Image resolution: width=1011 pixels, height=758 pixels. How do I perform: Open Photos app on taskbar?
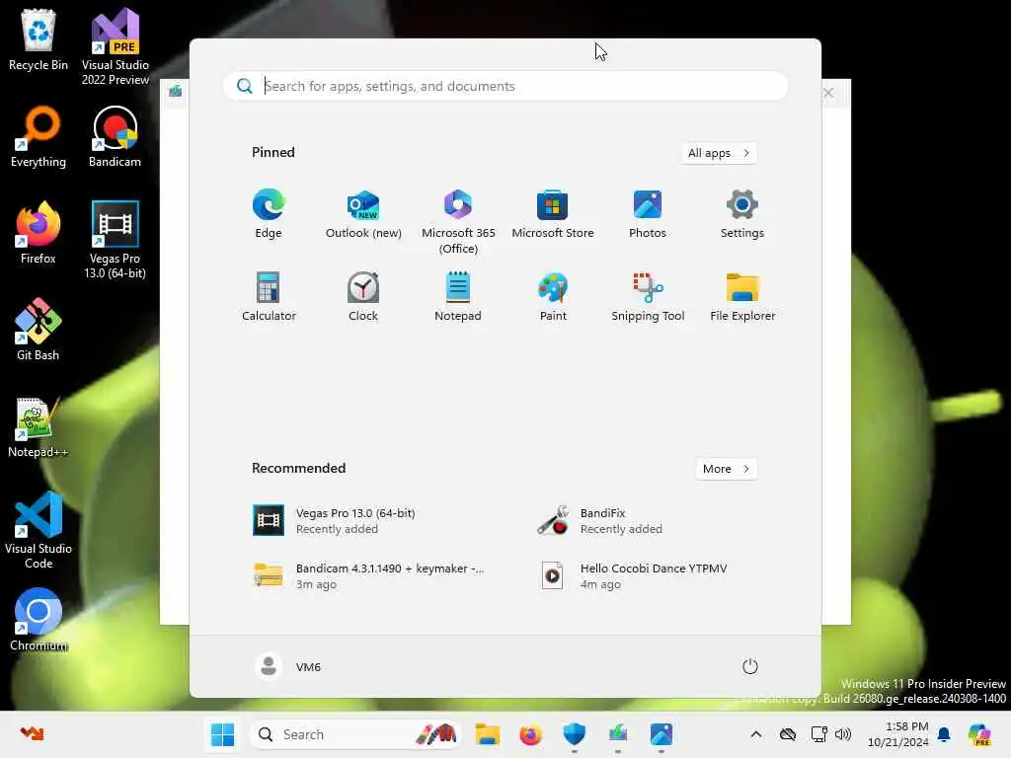tap(661, 734)
